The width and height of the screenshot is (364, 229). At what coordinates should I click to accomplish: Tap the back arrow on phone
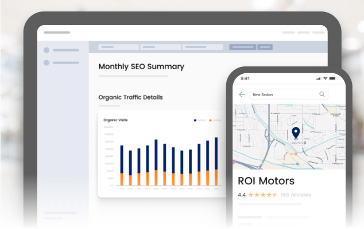point(242,94)
